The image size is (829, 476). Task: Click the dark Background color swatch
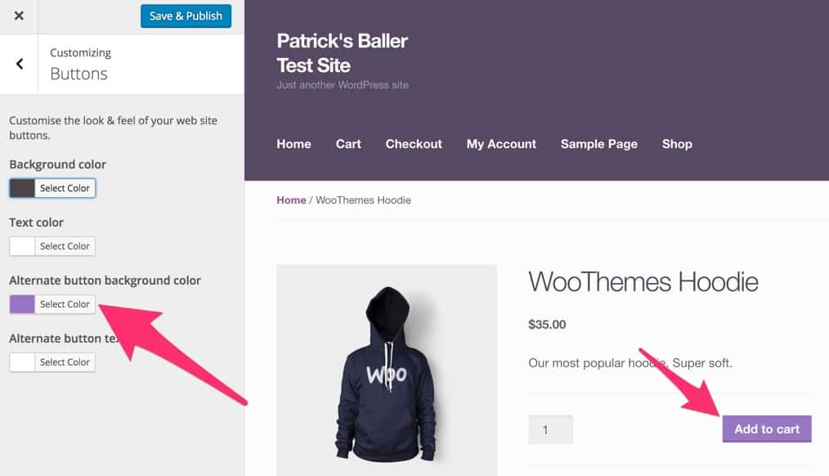(21, 187)
